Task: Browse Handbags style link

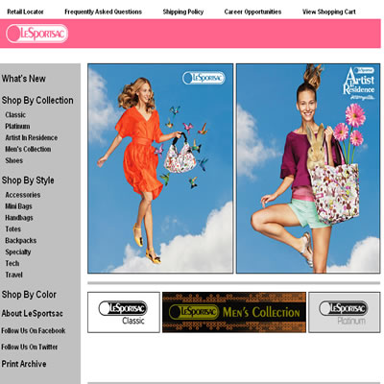Action: (x=19, y=218)
